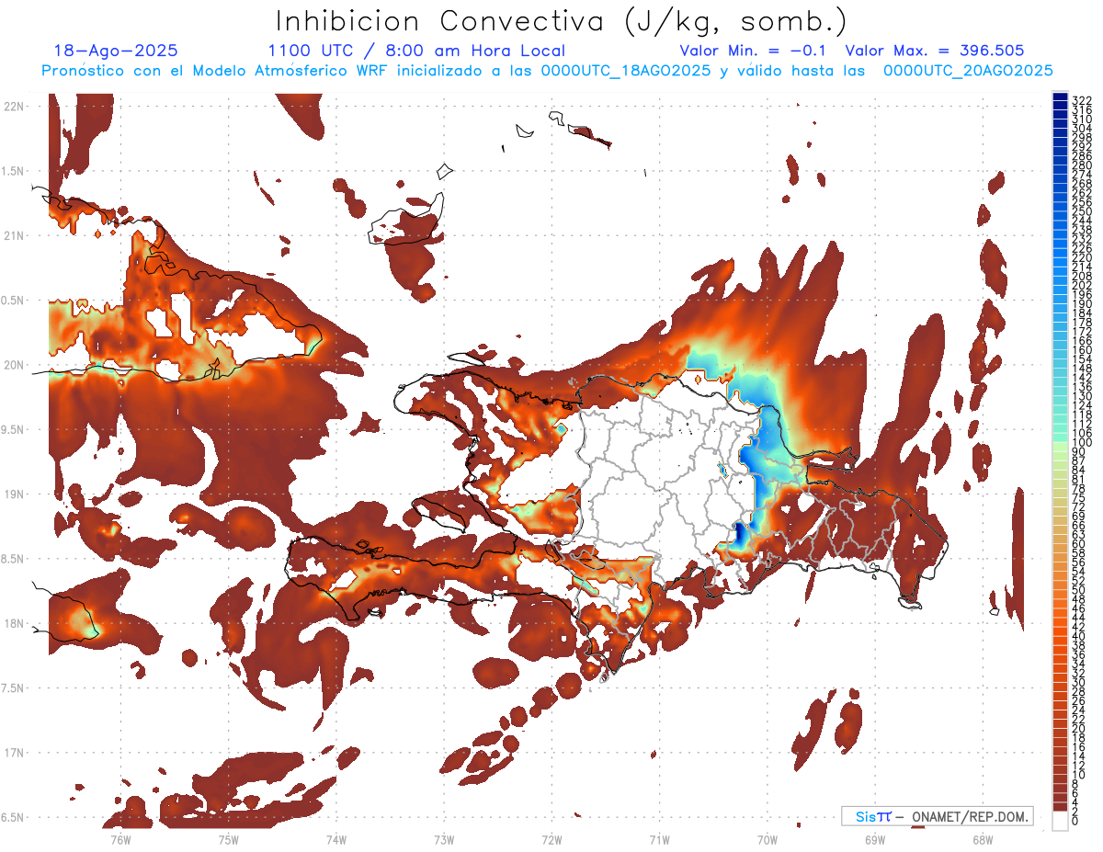Click the 'Valor Max. = 396.505' text
The image size is (1103, 852).
(x=934, y=51)
